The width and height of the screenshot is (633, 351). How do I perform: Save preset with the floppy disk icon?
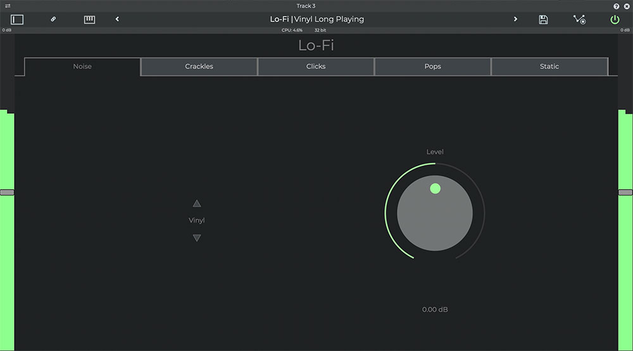click(x=543, y=20)
